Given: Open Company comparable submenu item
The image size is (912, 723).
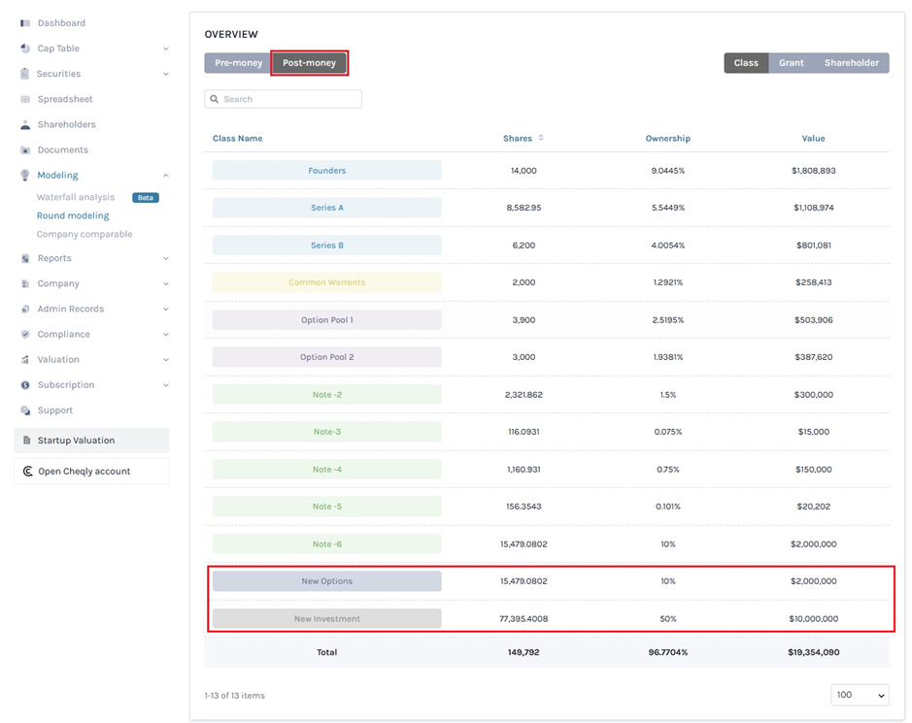Looking at the screenshot, I should tap(84, 235).
